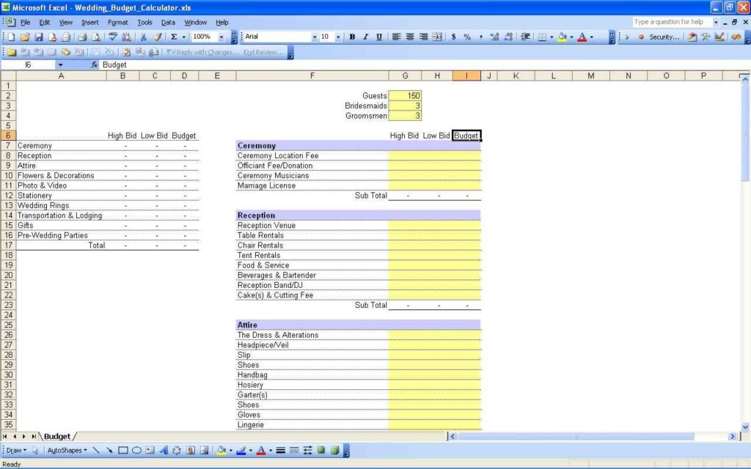Switch to the Budget sheet tab

click(57, 435)
